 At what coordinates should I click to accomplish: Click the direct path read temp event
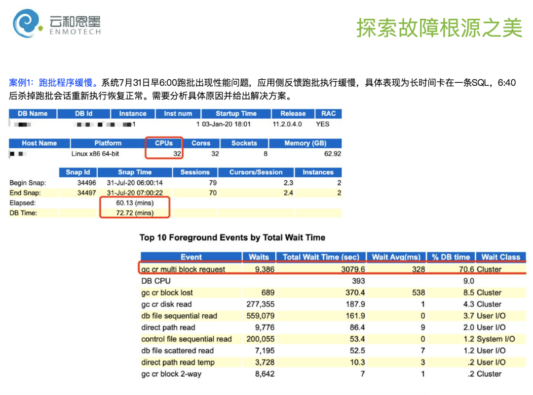178,362
